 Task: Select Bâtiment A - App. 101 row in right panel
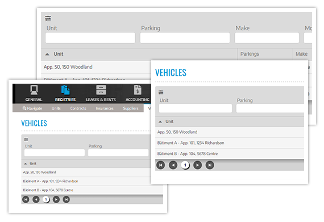click(x=230, y=143)
